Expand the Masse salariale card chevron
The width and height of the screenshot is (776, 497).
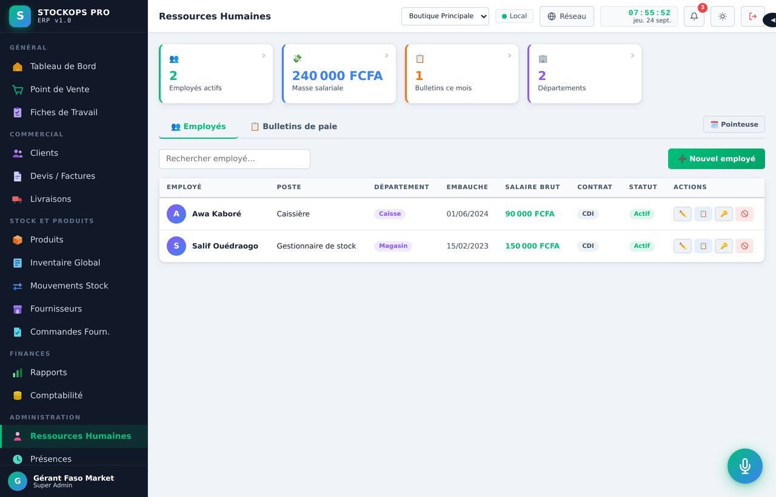pyautogui.click(x=387, y=56)
